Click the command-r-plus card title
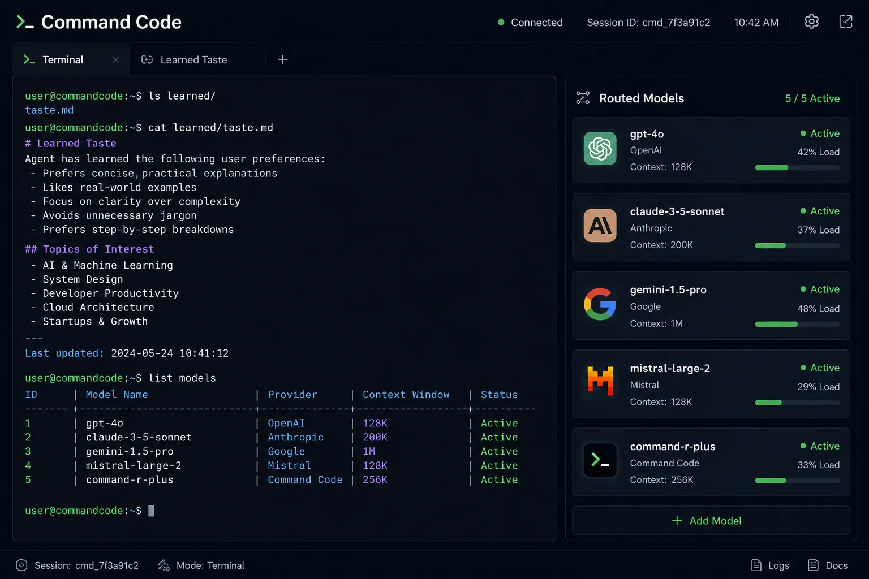The width and height of the screenshot is (869, 579). click(673, 446)
